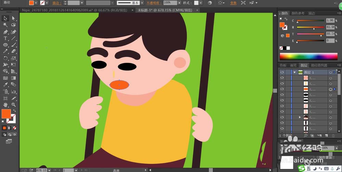The image size is (342, 172).
Task: Select the Zoom magnifier tool
Action: [14, 105]
